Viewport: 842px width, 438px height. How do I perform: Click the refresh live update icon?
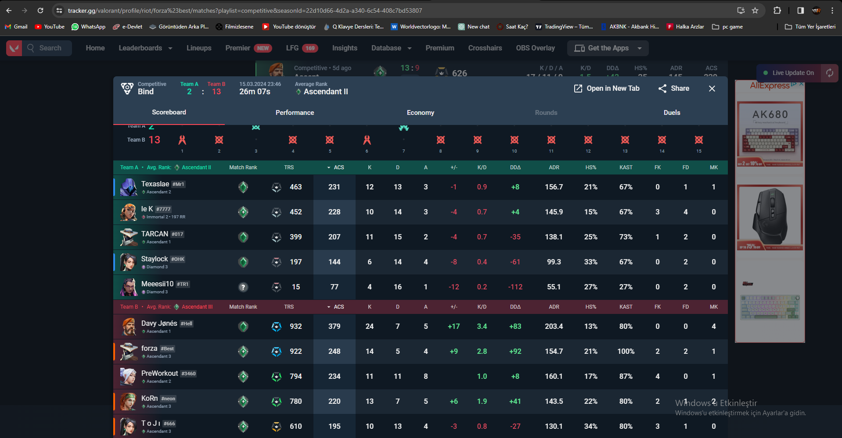click(x=829, y=73)
